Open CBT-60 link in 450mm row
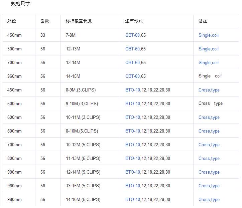This screenshot has height=208, width=242. coord(132,35)
